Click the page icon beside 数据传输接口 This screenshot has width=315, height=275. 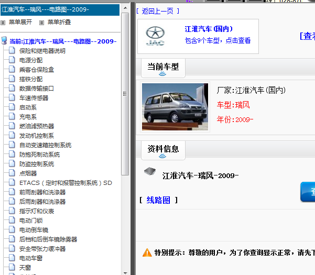coord(12,88)
